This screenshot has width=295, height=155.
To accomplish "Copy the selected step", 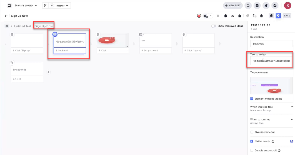I will [x=226, y=16].
